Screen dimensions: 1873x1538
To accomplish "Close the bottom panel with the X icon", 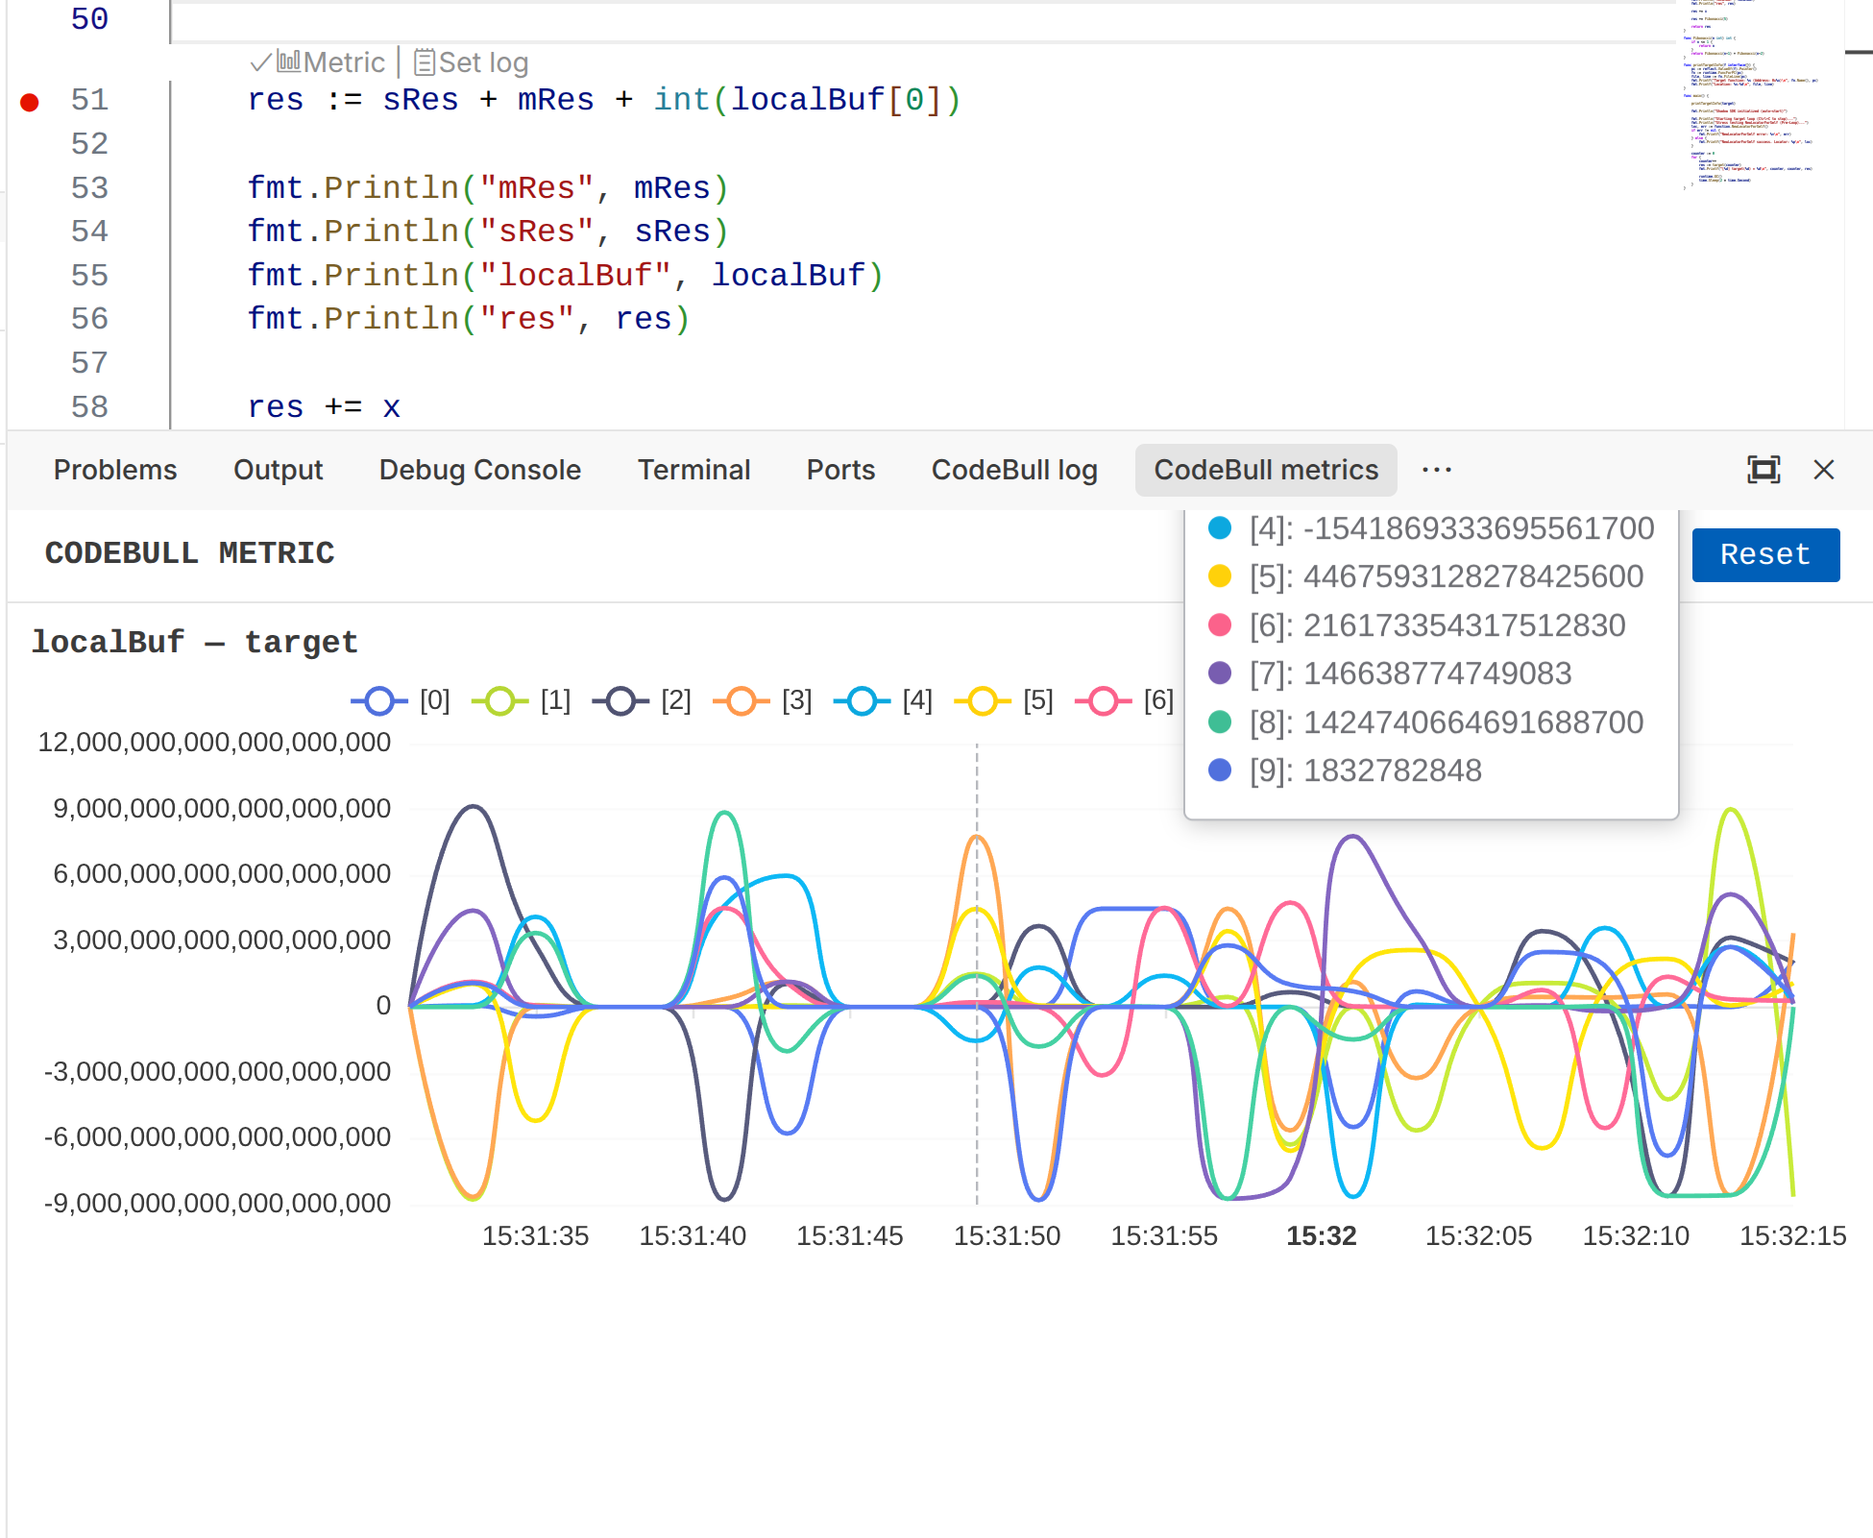I will pyautogui.click(x=1823, y=470).
